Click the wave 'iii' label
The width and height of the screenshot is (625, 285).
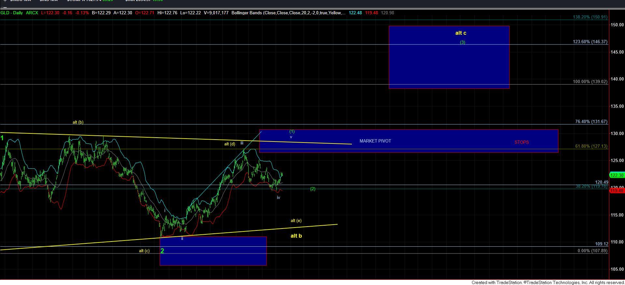tap(242, 143)
